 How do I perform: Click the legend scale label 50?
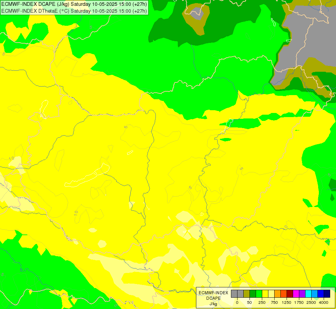[x=250, y=302]
